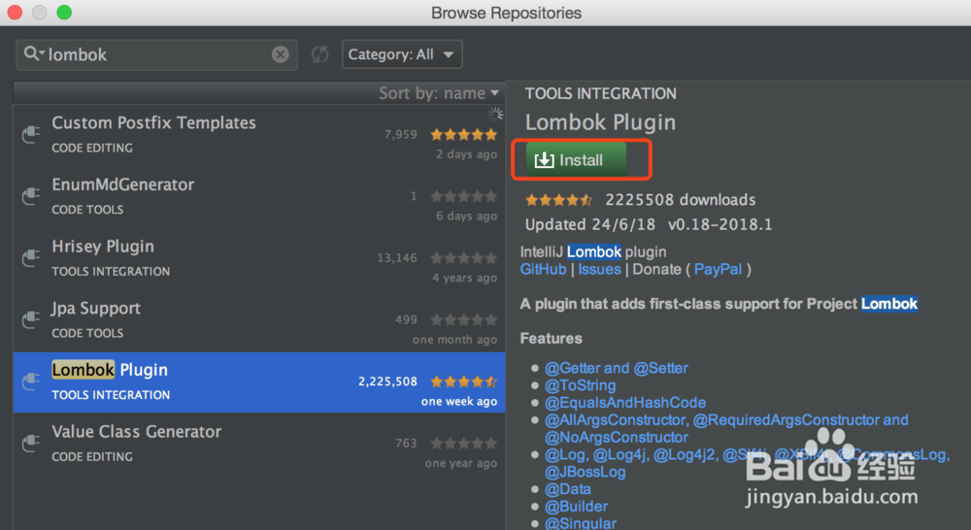Click the 2,225,508 downloads count in list
Image resolution: width=971 pixels, height=530 pixels.
coord(387,381)
